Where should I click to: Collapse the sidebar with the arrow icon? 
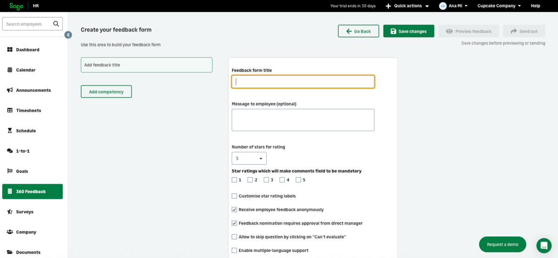(x=68, y=35)
